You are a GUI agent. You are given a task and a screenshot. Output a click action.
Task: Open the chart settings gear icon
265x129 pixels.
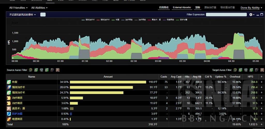click(x=251, y=15)
